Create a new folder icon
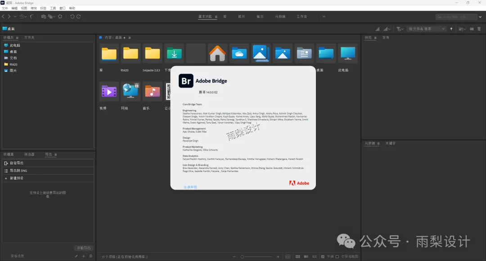The image size is (486, 261). point(472,29)
